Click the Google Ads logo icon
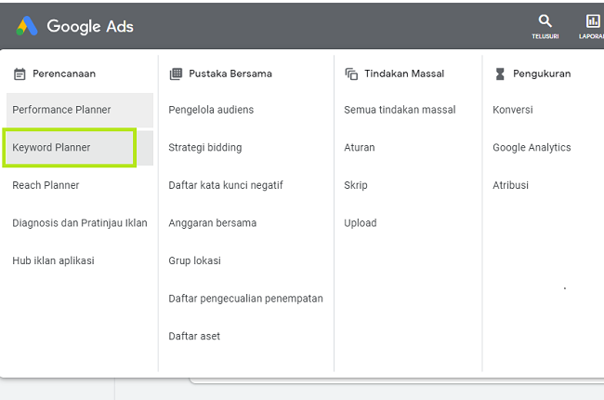604x400 pixels. tap(26, 26)
